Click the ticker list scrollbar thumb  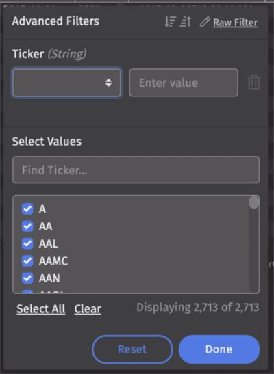coord(254,202)
